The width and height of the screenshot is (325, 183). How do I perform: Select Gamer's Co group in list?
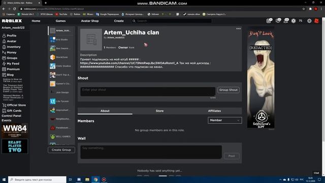61,83
